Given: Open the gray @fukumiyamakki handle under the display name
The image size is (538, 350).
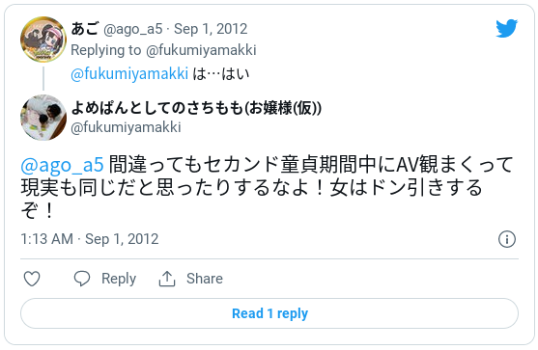Looking at the screenshot, I should [126, 127].
